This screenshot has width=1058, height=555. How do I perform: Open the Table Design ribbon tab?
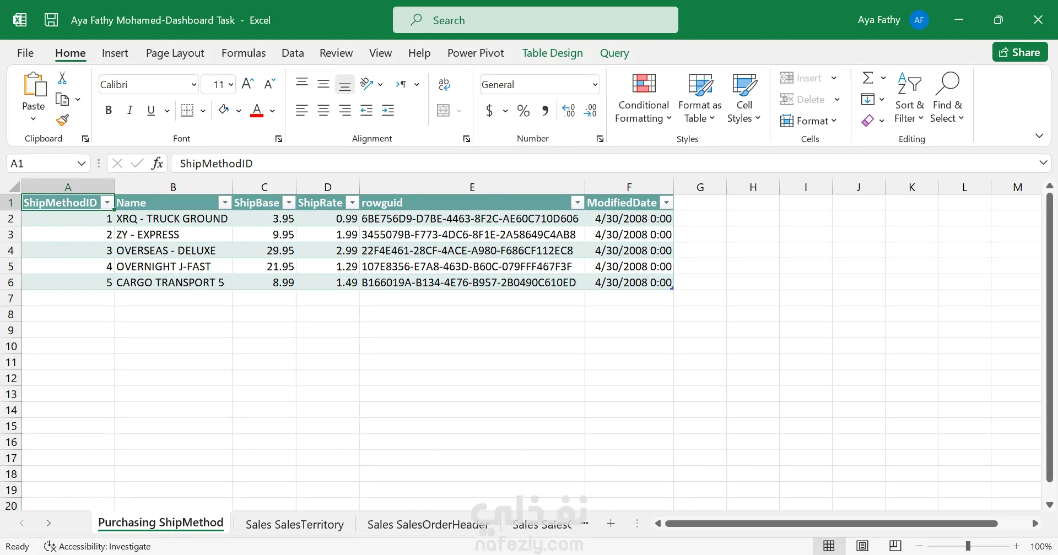(552, 53)
